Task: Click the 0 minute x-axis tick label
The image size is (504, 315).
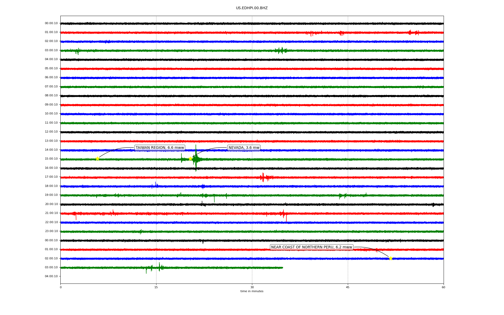Action: pyautogui.click(x=61, y=287)
